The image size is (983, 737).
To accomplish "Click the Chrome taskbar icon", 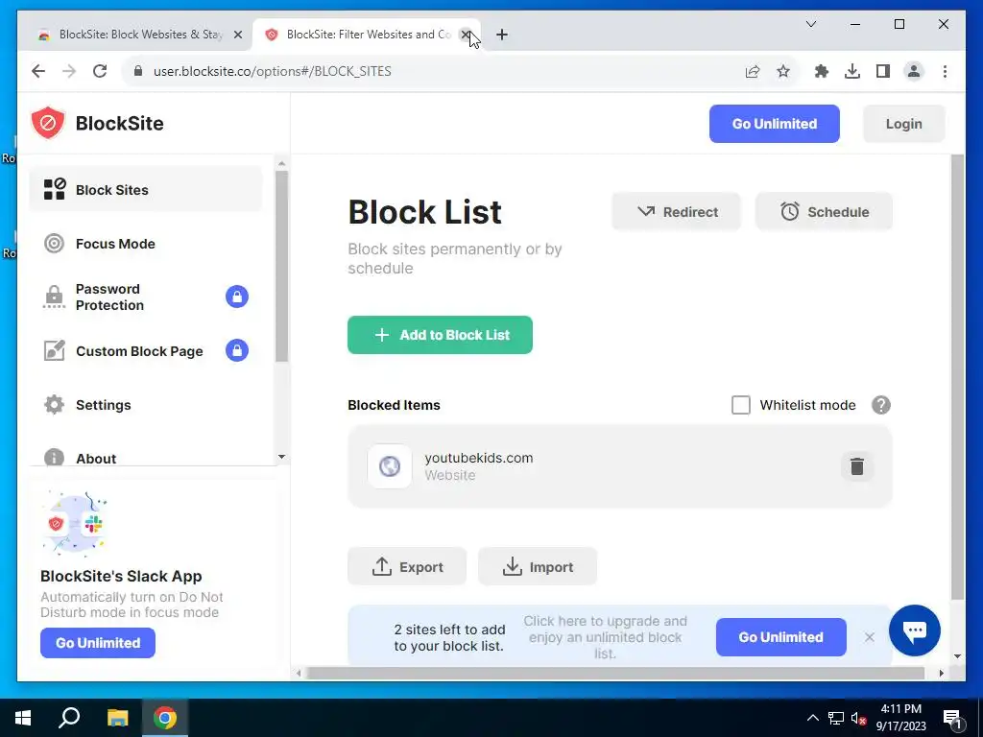I will [165, 718].
